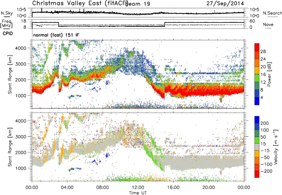Viewport: 282px width, 195px height.
Task: Click the velocity panel 'Slant Range [km]' label
Action: [10, 147]
